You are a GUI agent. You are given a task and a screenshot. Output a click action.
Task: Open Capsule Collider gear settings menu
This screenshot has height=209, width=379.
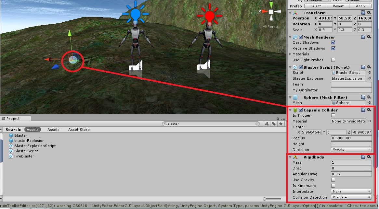pyautogui.click(x=369, y=110)
